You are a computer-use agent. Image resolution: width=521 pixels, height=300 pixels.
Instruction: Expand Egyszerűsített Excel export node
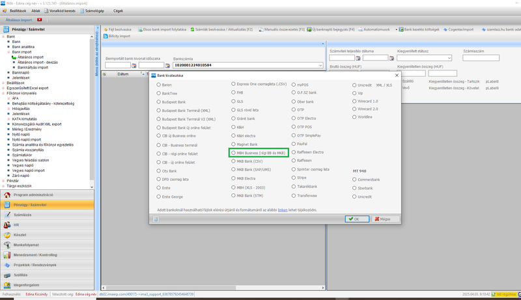click(3, 89)
